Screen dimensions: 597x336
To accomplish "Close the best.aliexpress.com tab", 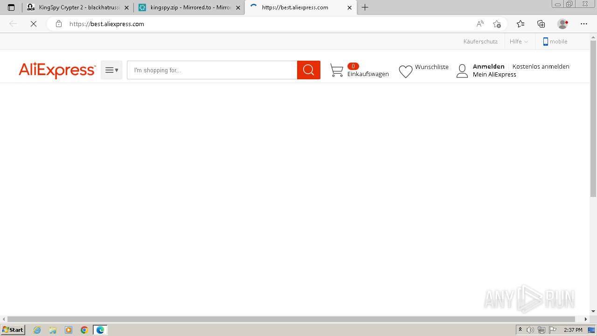I will [349, 7].
